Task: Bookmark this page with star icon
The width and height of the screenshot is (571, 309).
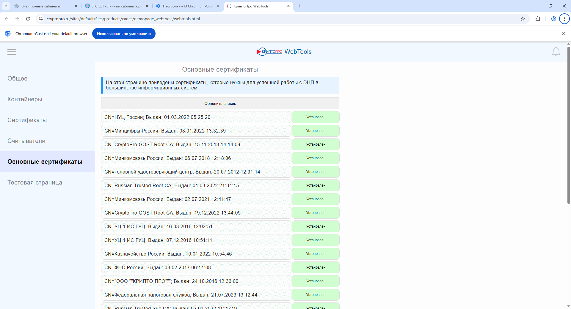Action: click(523, 19)
